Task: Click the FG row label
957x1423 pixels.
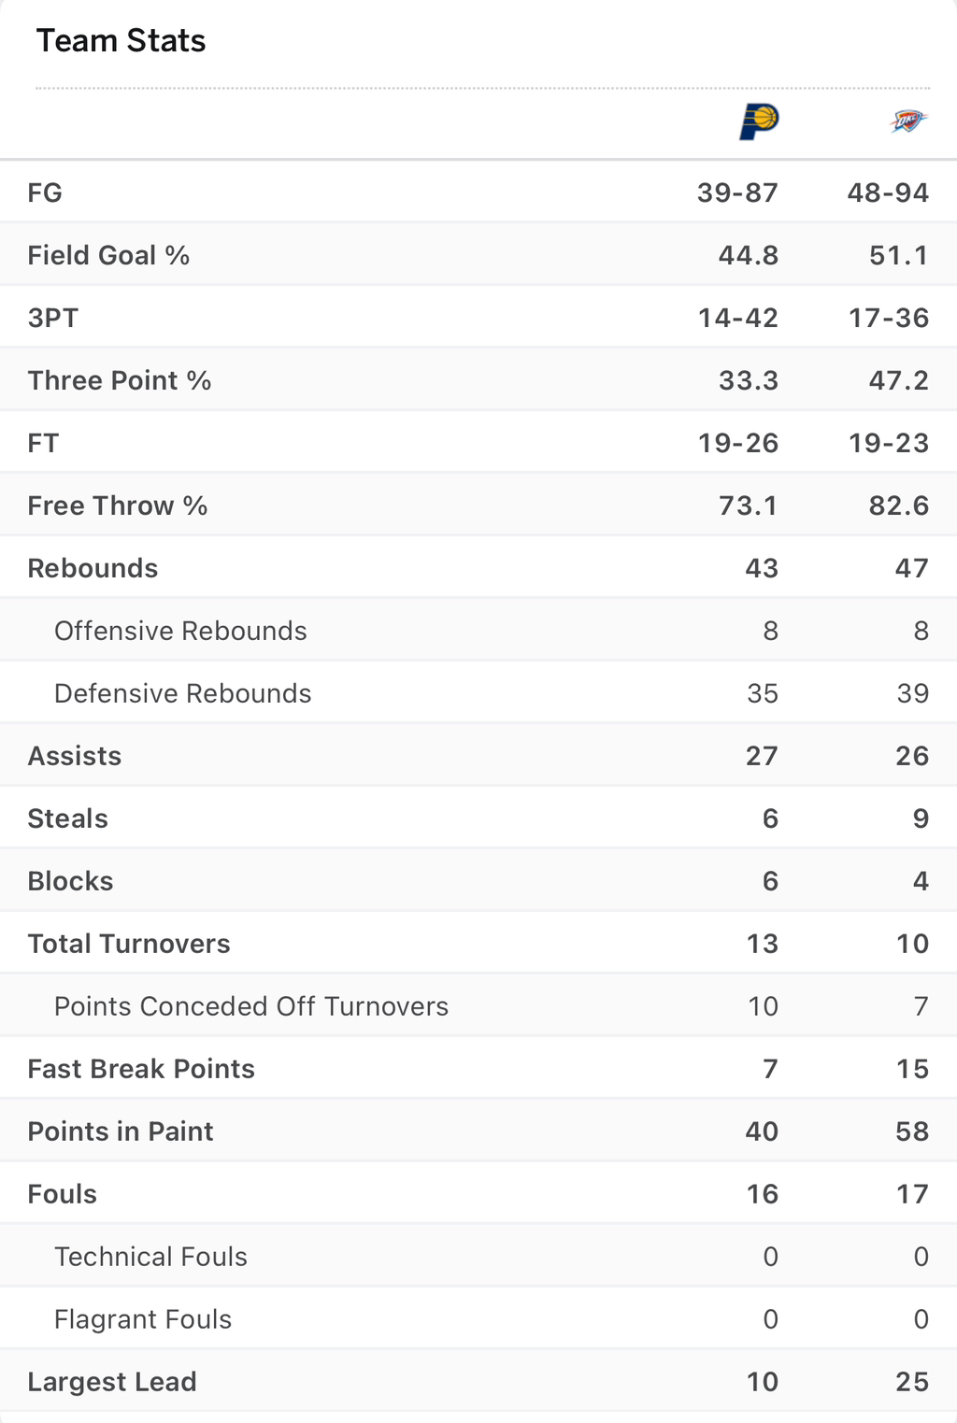Action: [x=45, y=192]
